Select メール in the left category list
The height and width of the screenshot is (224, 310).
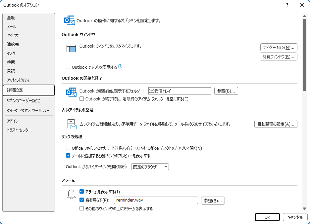point(12,27)
